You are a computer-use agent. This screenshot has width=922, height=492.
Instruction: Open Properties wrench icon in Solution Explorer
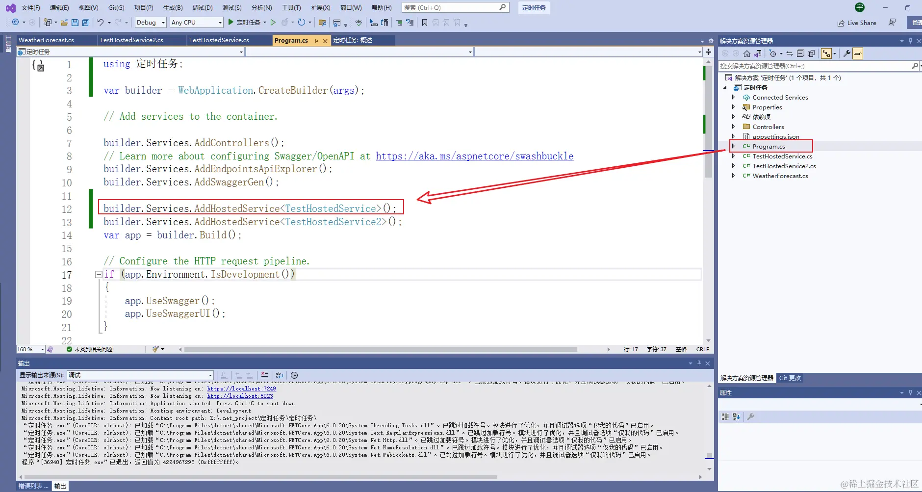(846, 53)
